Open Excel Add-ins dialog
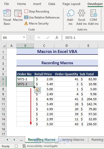 pyautogui.click(x=82, y=17)
